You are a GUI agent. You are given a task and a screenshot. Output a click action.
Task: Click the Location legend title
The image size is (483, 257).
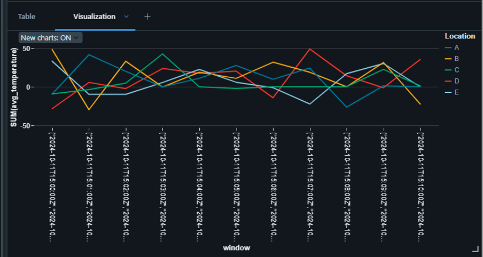tap(460, 36)
